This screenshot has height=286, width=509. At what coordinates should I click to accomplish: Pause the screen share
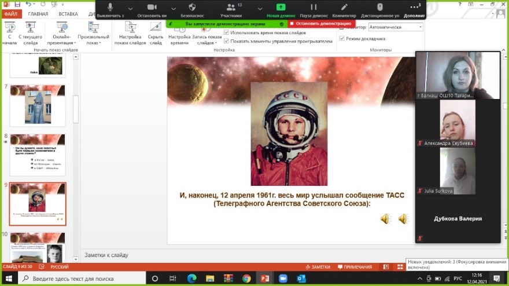pos(313,7)
